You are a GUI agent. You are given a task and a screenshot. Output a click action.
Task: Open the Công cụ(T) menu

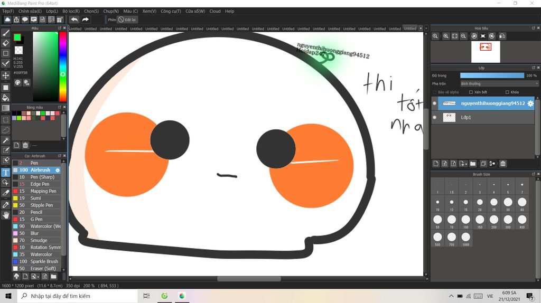[x=171, y=11]
